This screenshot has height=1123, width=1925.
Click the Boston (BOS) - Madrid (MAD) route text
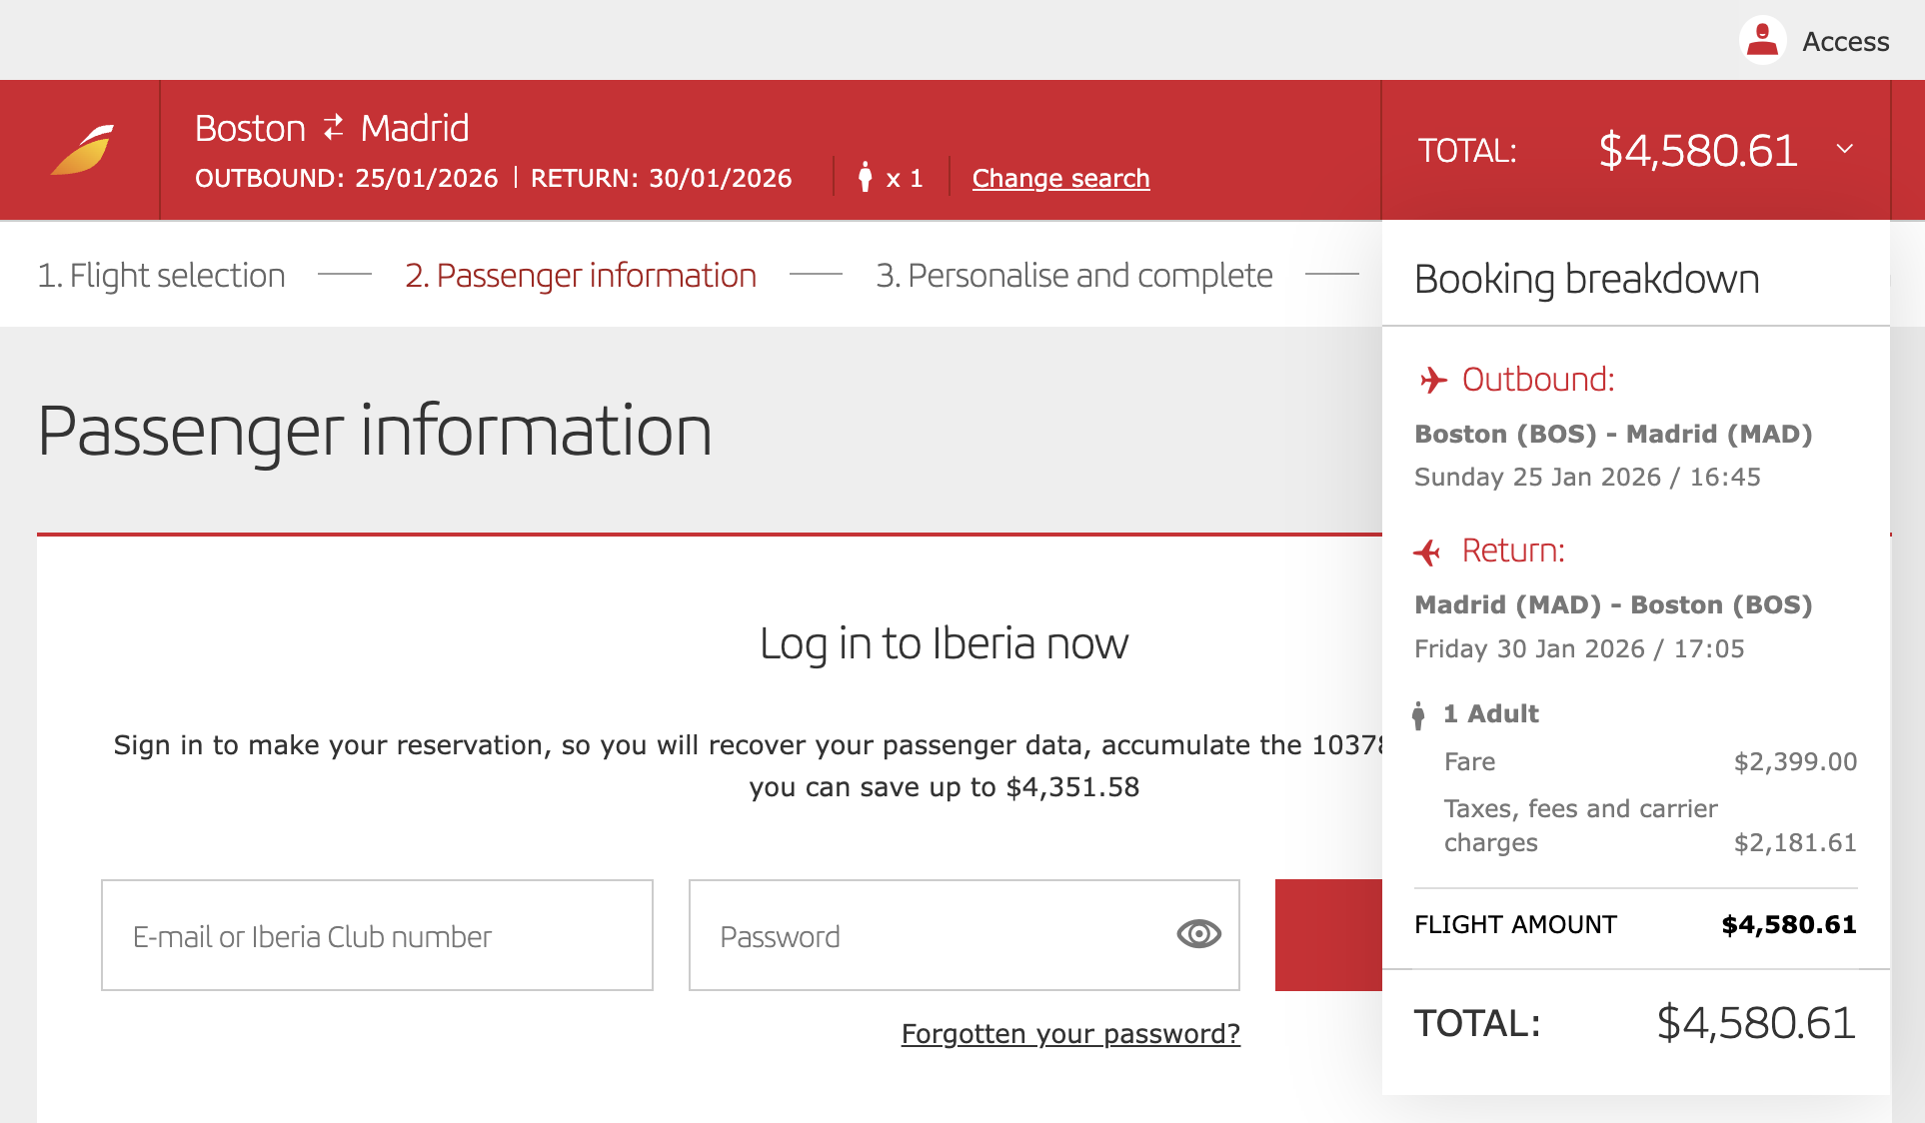tap(1613, 434)
